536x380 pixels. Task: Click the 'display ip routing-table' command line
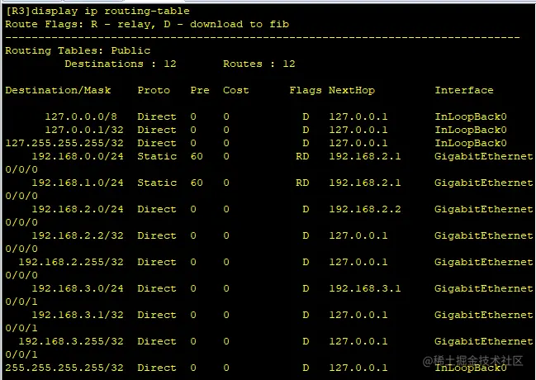tap(97, 11)
